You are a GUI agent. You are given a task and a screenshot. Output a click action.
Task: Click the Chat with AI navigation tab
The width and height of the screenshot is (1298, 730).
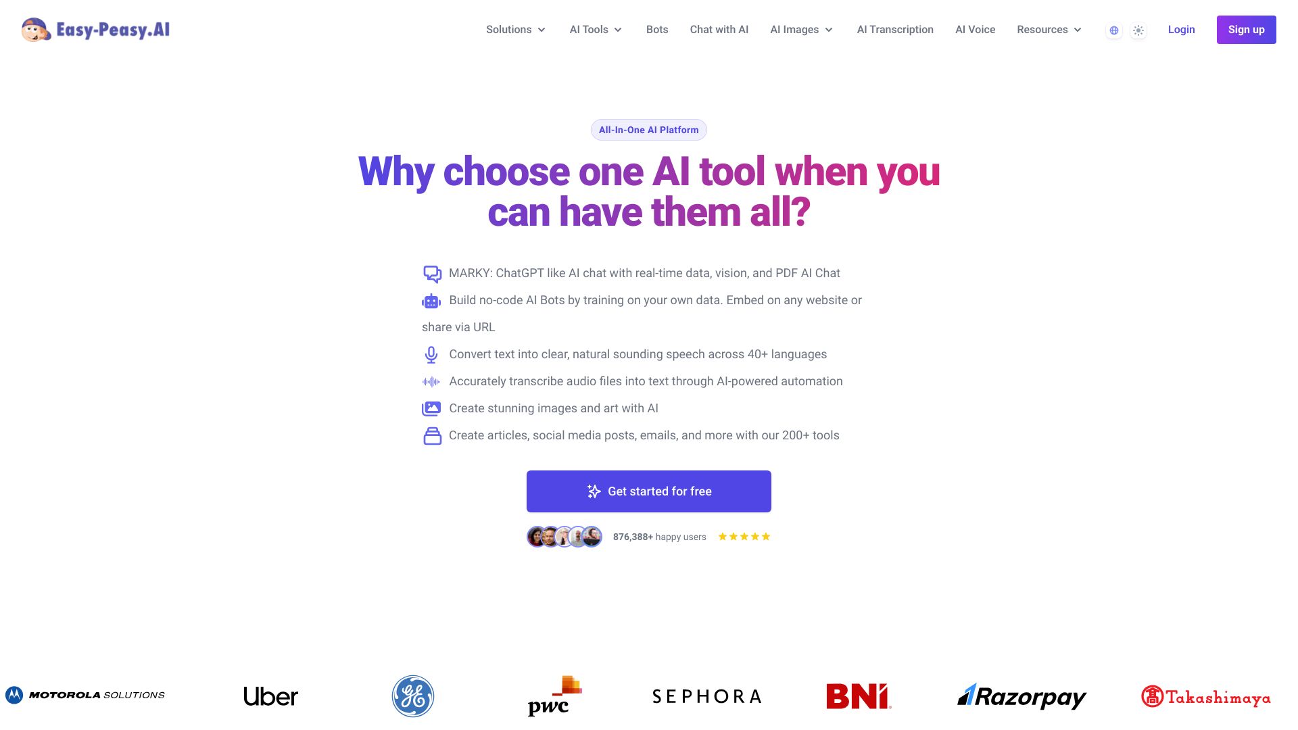[x=719, y=30]
